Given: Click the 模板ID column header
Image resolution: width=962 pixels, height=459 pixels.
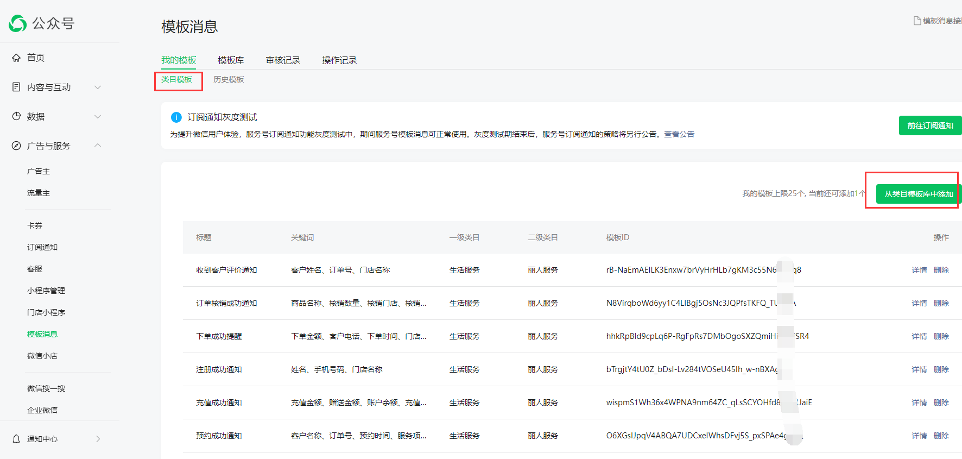Looking at the screenshot, I should pyautogui.click(x=618, y=237).
